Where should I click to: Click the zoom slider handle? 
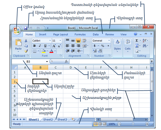tap(133, 124)
